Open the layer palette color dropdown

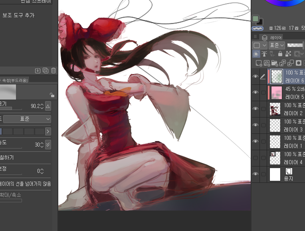click(x=259, y=45)
